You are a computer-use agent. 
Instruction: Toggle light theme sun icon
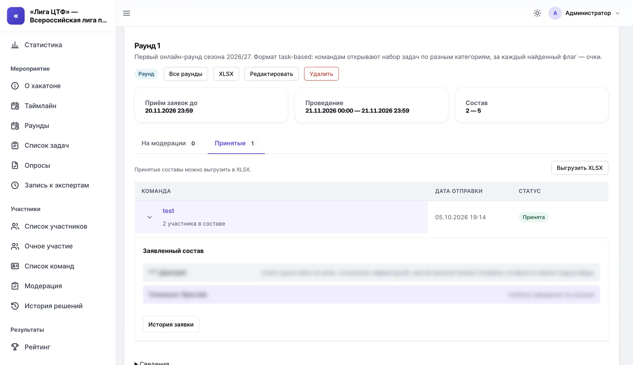click(537, 13)
